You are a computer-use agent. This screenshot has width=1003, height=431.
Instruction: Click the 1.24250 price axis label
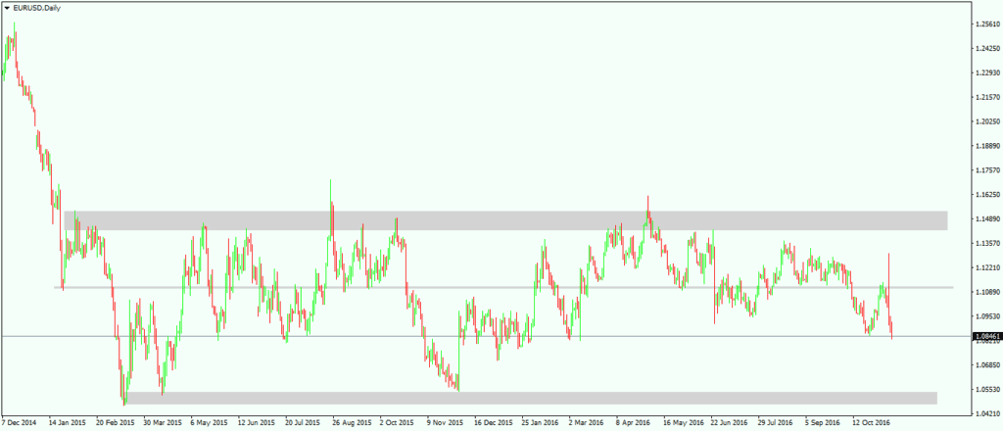[986, 49]
